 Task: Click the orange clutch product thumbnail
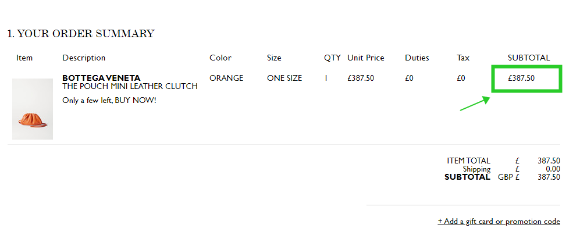[x=33, y=109]
